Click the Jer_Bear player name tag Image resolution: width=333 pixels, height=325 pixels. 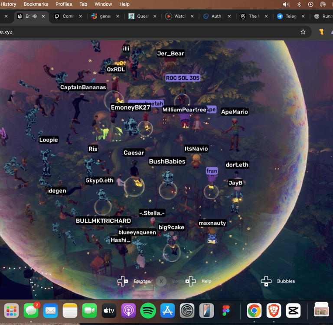(170, 53)
